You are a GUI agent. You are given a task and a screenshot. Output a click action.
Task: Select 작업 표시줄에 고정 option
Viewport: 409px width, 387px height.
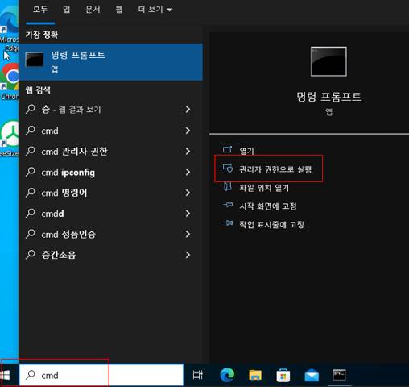[271, 224]
